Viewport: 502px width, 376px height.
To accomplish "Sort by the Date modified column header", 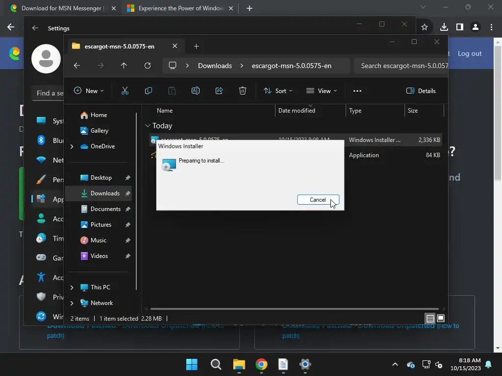I will point(310,110).
